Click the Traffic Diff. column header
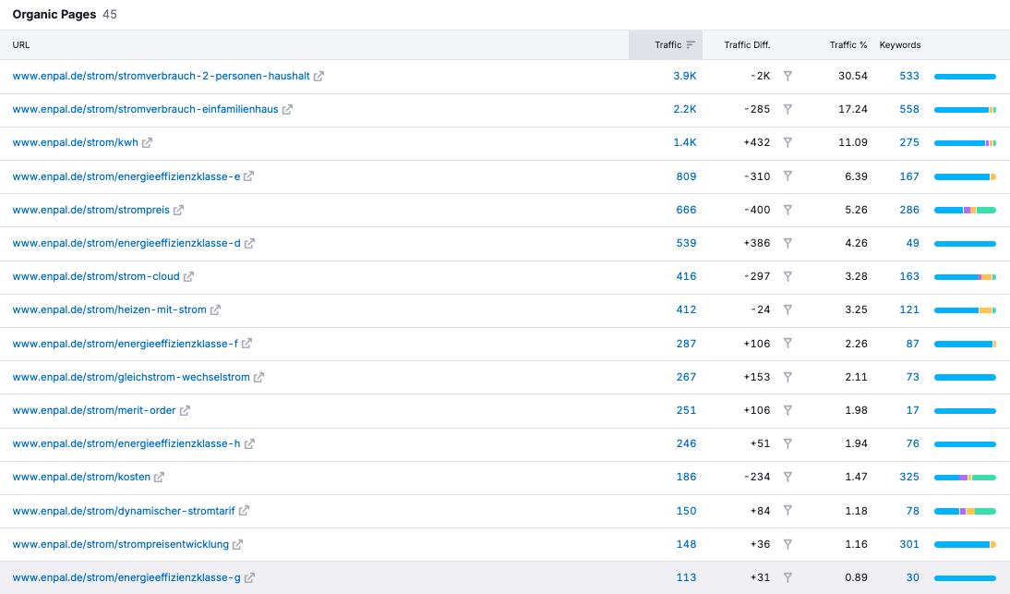The height and width of the screenshot is (594, 1010). click(747, 45)
